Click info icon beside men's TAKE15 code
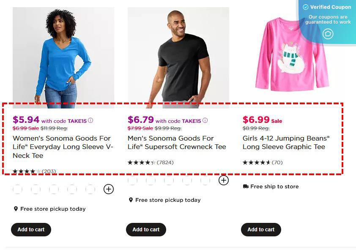Image resolution: width=356 pixels, height=252 pixels. click(x=205, y=120)
